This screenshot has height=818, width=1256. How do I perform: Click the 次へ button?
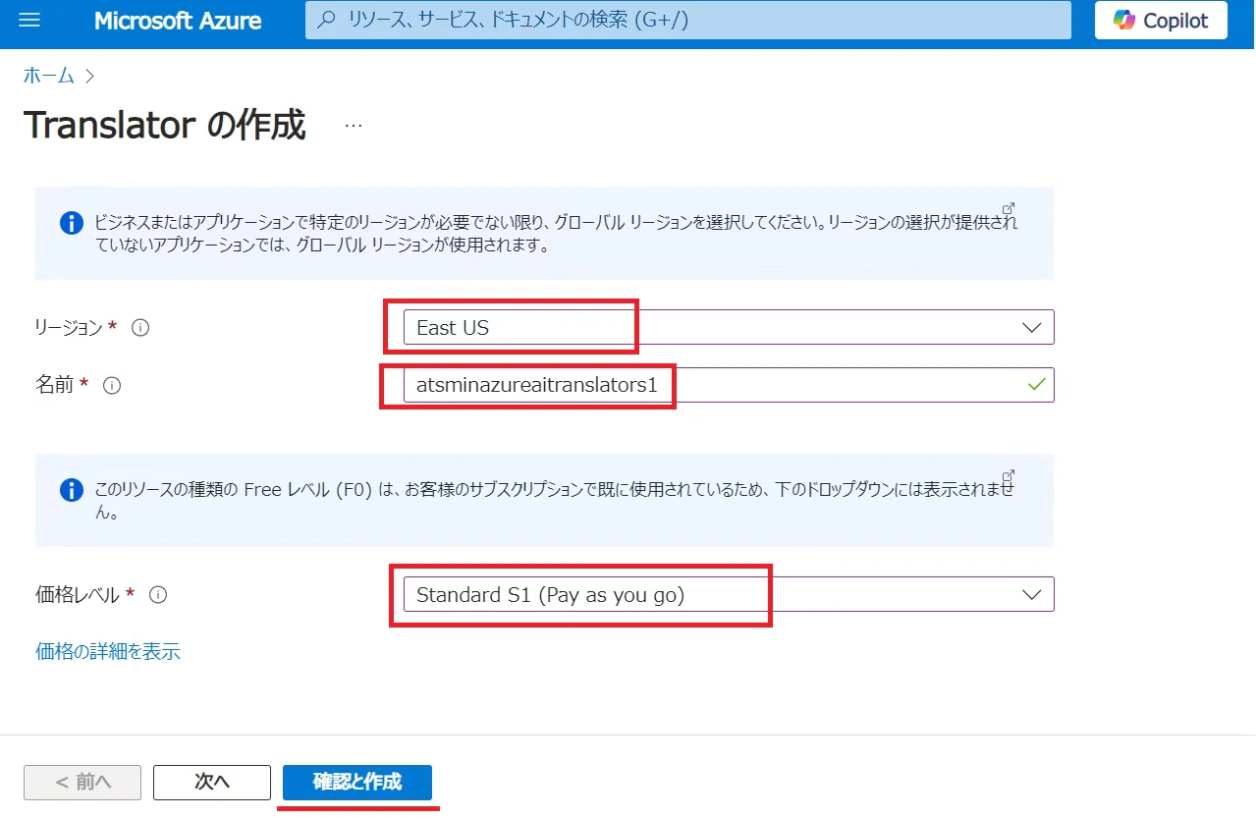click(x=212, y=782)
